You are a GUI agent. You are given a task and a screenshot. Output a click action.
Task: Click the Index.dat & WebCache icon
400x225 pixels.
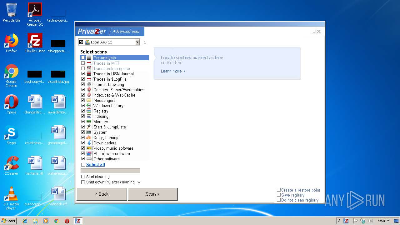pos(89,95)
